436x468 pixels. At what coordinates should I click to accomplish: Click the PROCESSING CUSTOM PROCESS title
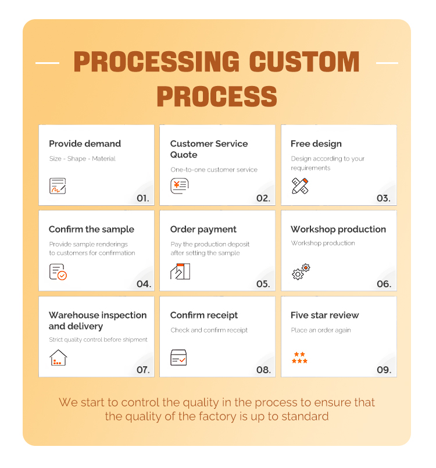[217, 79]
